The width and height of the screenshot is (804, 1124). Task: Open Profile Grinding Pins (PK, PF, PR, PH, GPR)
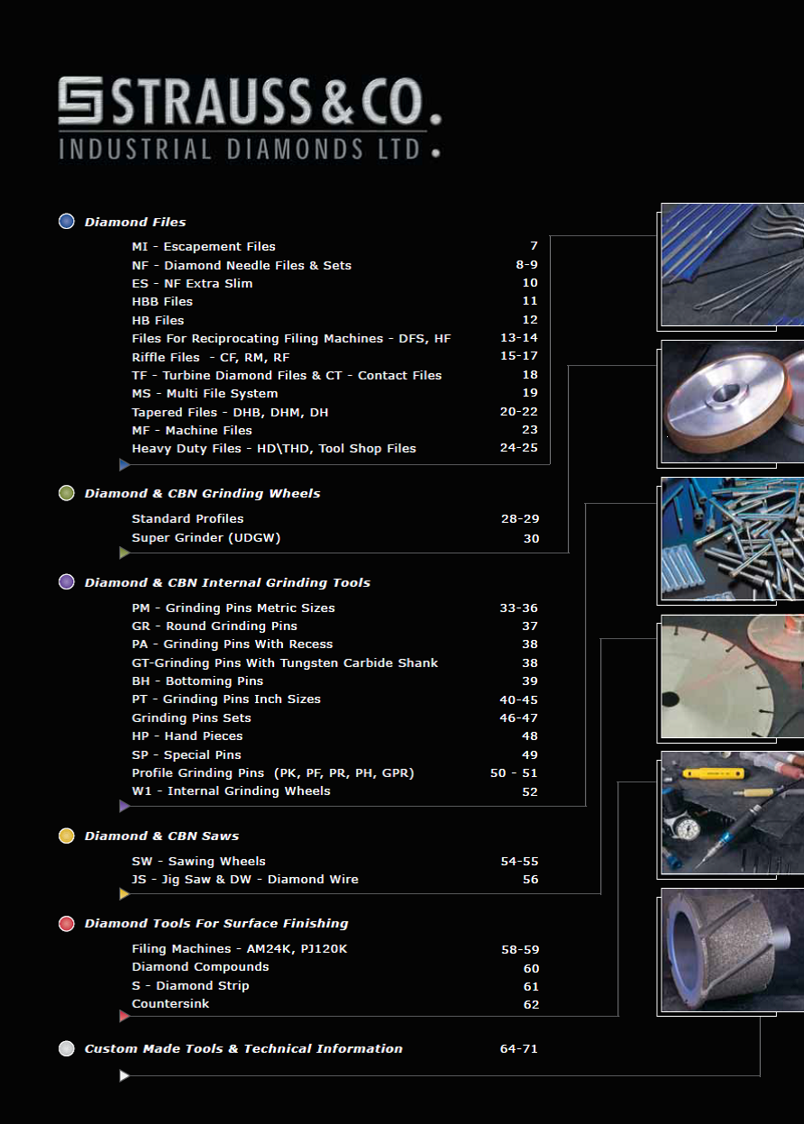coord(273,772)
